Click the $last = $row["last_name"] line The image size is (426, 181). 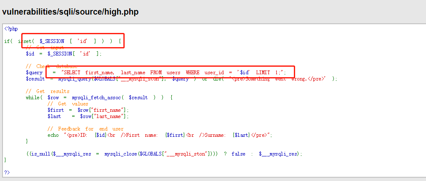click(88, 116)
